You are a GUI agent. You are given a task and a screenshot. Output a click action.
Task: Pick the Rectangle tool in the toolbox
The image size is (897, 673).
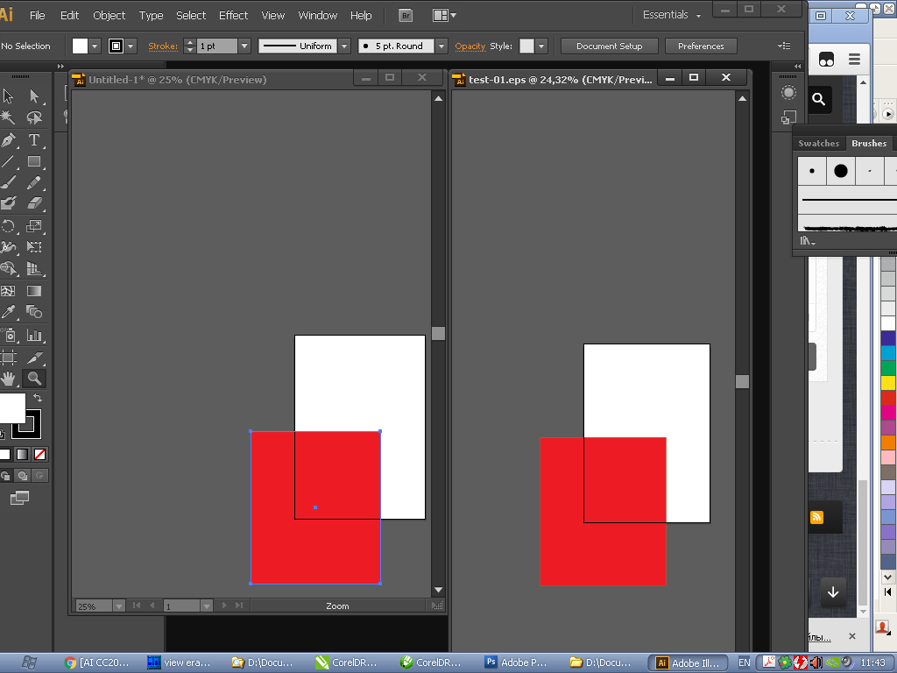point(34,162)
